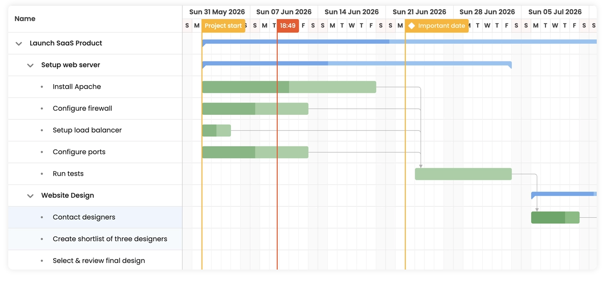The image size is (605, 281).
Task: Click the Setup web server label
Action: (x=71, y=65)
